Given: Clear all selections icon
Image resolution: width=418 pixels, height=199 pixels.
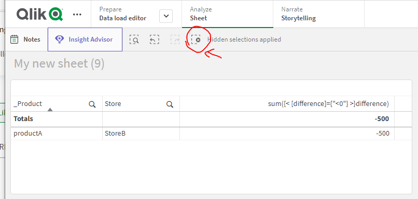Looking at the screenshot, I should 196,39.
